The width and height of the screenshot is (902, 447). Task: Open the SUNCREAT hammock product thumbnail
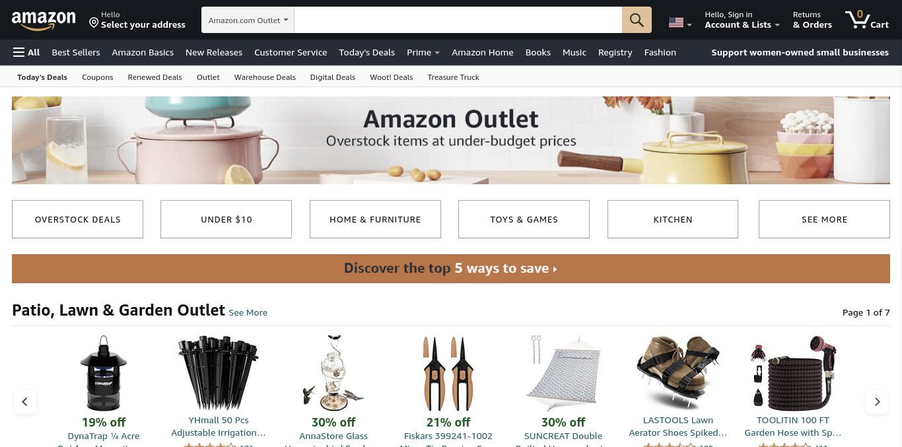coord(563,374)
